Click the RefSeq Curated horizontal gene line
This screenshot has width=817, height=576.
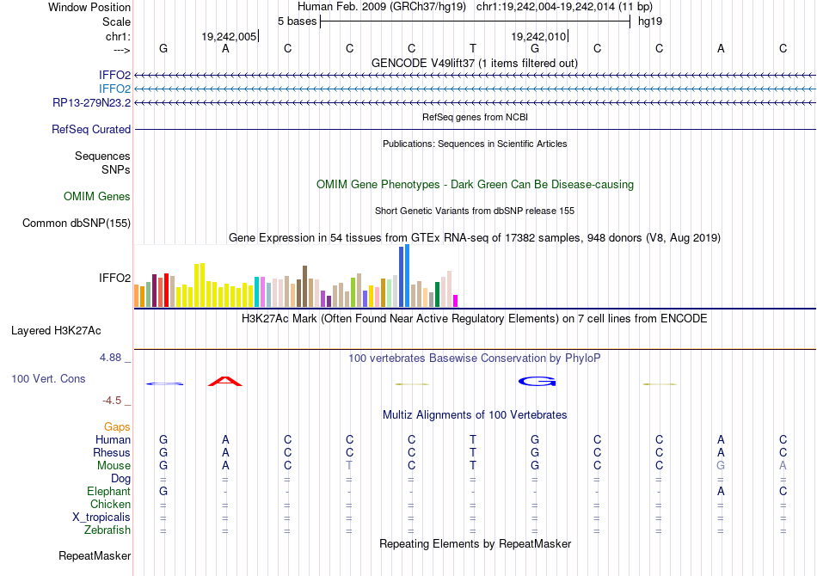[x=475, y=129]
